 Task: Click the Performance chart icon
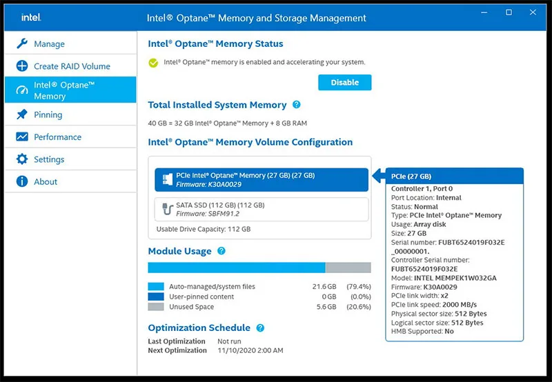pyautogui.click(x=22, y=137)
